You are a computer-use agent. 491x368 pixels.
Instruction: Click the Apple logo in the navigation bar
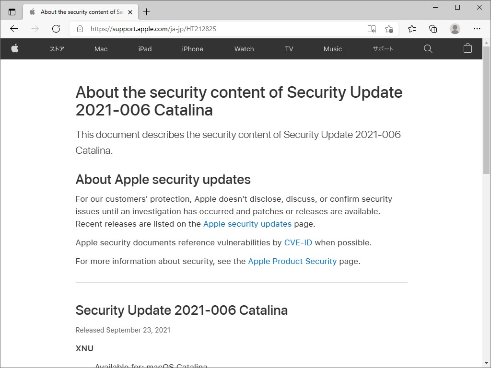15,48
